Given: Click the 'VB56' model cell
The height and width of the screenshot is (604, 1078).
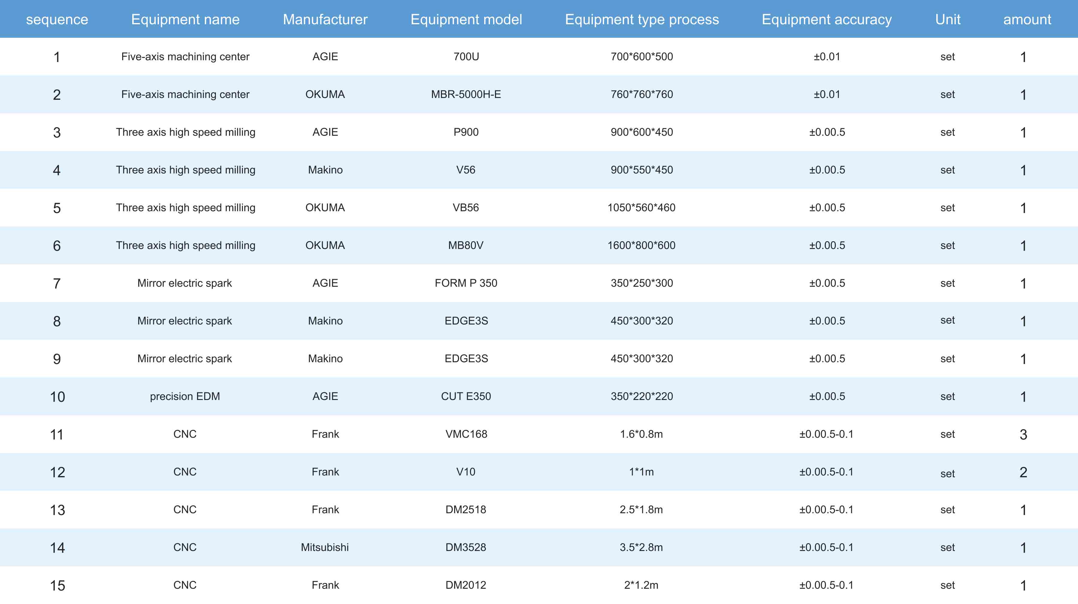Looking at the screenshot, I should click(466, 208).
